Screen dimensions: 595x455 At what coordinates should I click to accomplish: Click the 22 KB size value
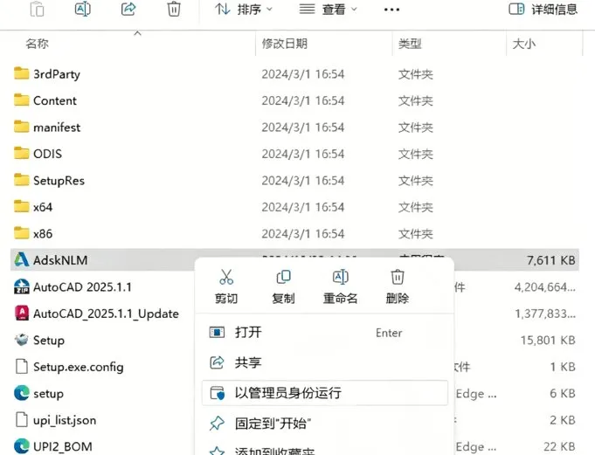(x=560, y=446)
